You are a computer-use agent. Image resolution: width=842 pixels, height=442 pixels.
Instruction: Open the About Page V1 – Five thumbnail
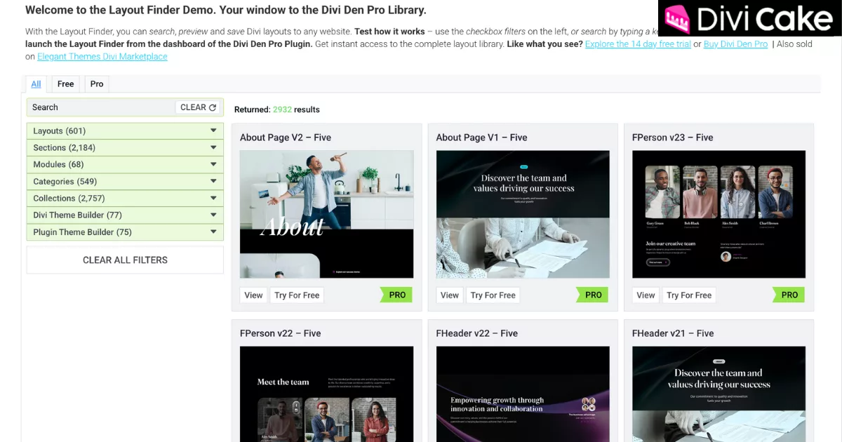click(x=523, y=214)
